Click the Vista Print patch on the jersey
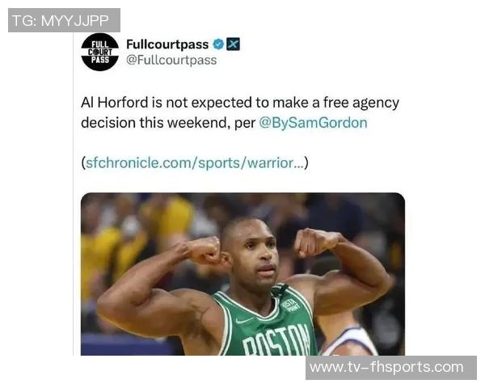Viewport: 485px width, 388px height. point(291,305)
